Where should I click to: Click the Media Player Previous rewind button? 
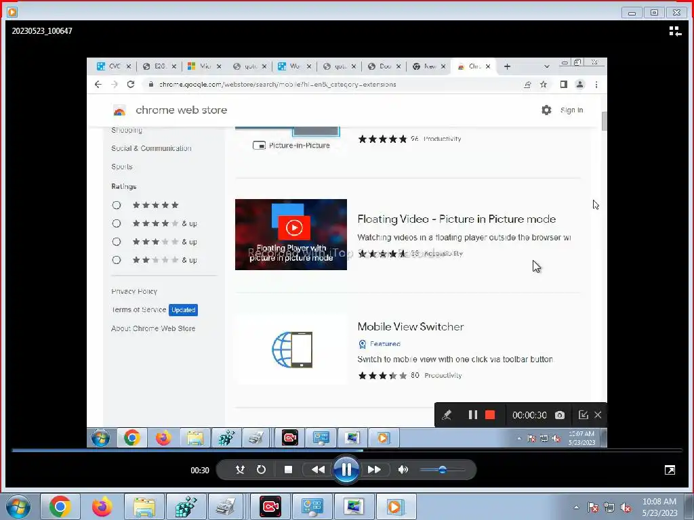[318, 470]
